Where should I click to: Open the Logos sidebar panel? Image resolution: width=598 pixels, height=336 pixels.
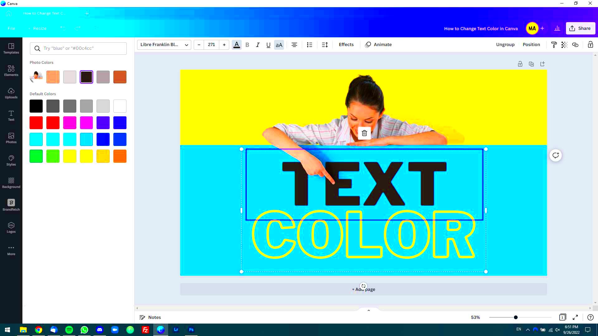11,228
